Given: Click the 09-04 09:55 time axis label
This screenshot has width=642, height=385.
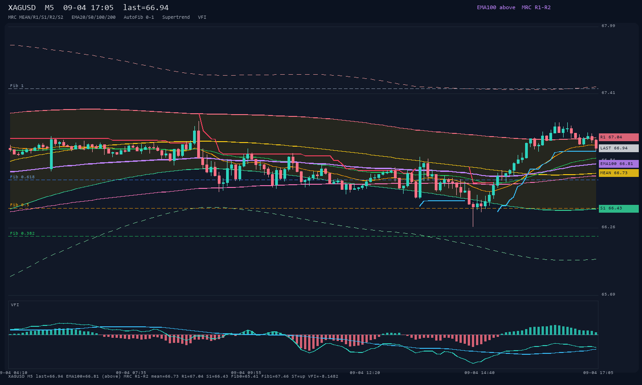Looking at the screenshot, I should point(246,373).
